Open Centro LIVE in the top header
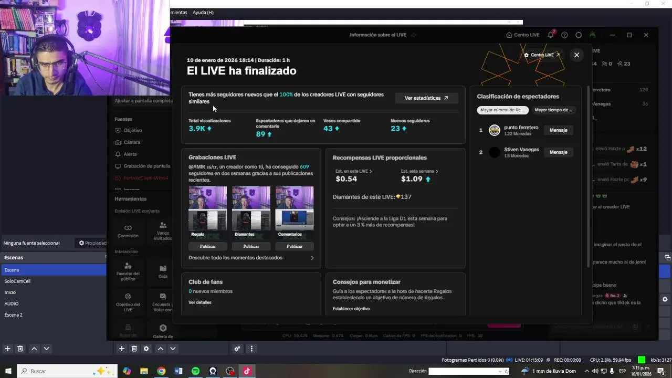 click(x=523, y=35)
